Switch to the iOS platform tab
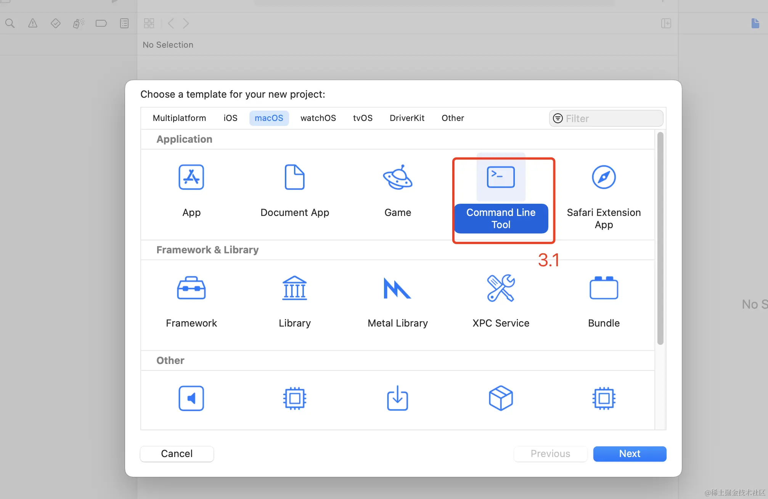Image resolution: width=768 pixels, height=499 pixels. click(230, 118)
